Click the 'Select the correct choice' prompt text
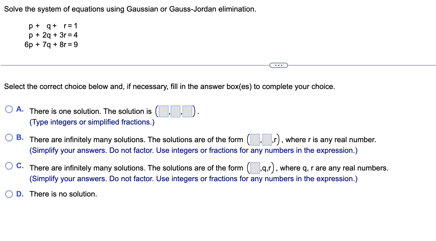Screen dimensions: 436x241 [x=169, y=86]
